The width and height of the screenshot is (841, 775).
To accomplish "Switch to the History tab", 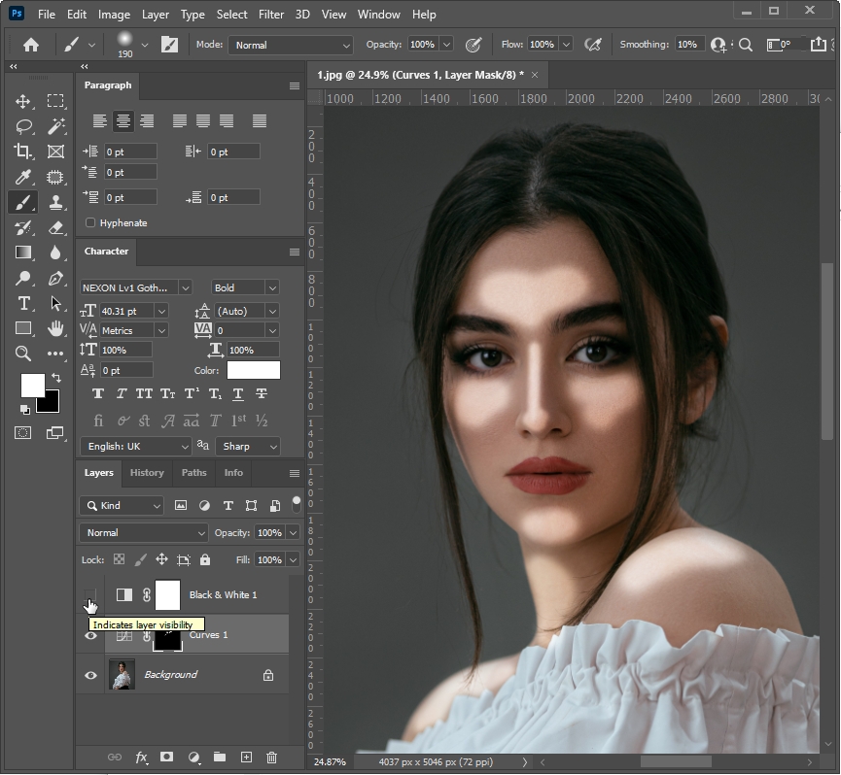I will (x=147, y=472).
